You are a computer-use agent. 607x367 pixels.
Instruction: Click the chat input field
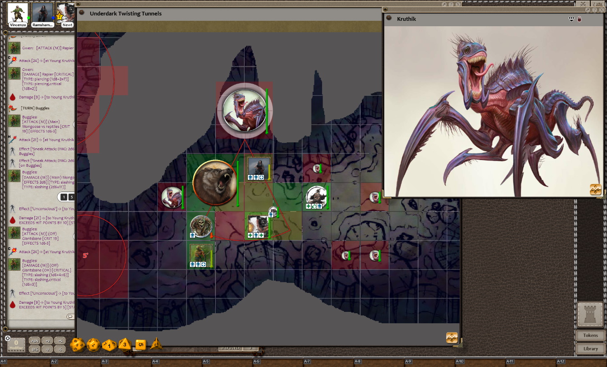click(40, 324)
